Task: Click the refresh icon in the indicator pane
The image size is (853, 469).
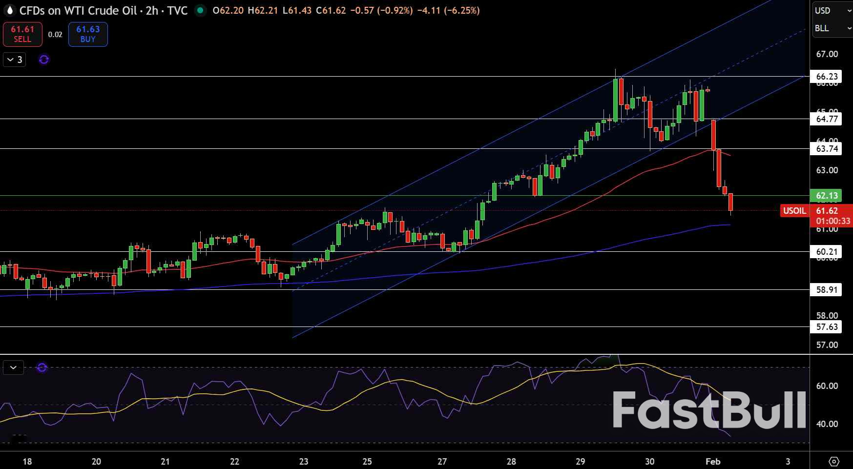Action: click(x=42, y=368)
